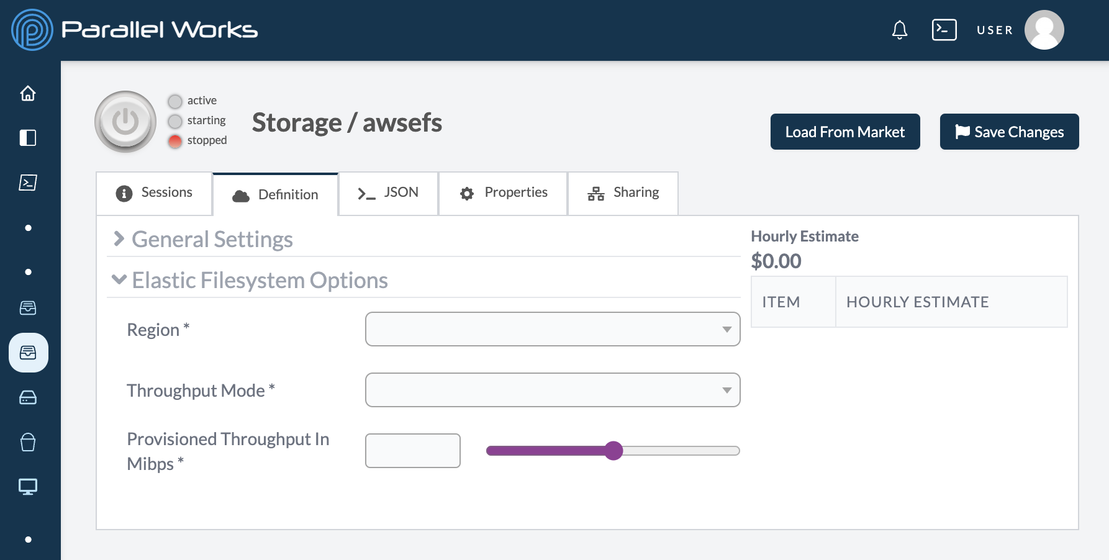Switch to the Definition tab
This screenshot has width=1109, height=560.
tap(276, 195)
